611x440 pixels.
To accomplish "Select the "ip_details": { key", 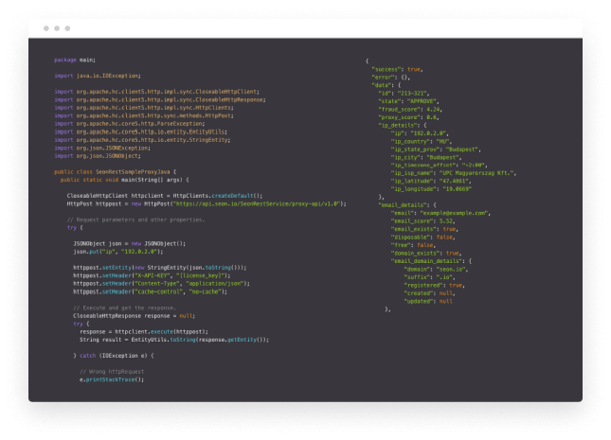I will click(x=403, y=126).
